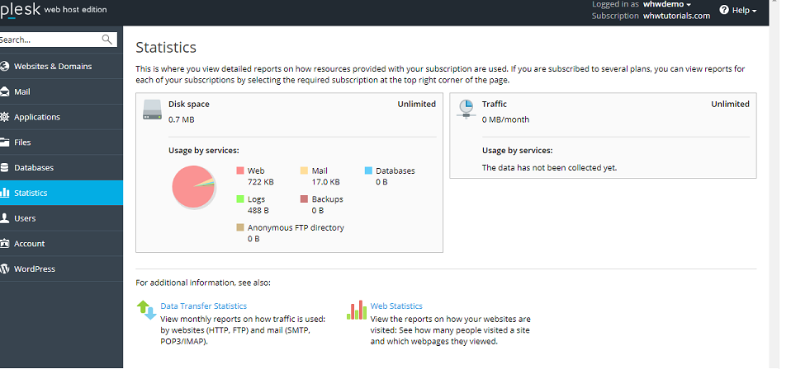791x369 pixels.
Task: Open the Web Statistics link
Action: pos(396,306)
